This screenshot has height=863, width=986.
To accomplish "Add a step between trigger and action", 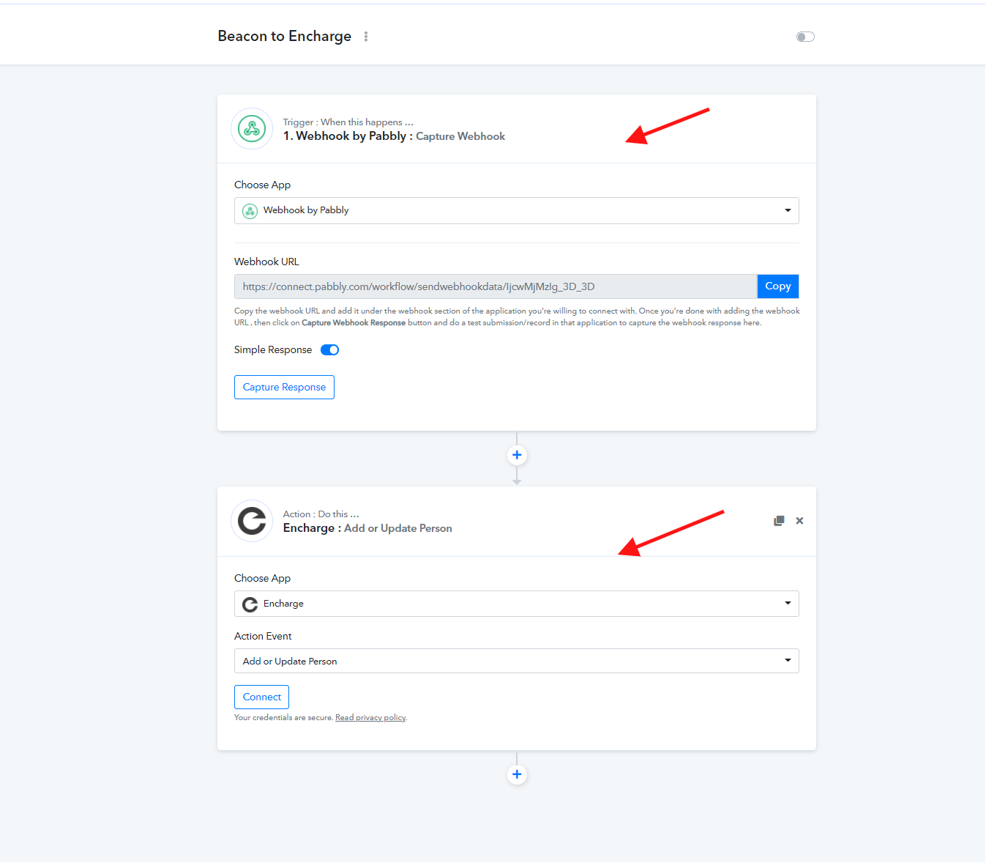I will (517, 456).
